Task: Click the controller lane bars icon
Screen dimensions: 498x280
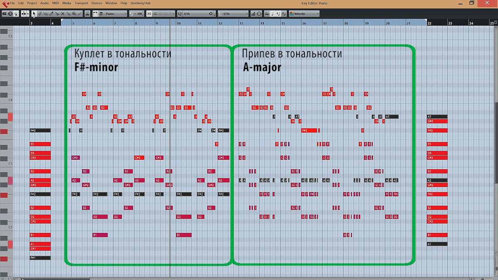Action: pyautogui.click(x=87, y=14)
